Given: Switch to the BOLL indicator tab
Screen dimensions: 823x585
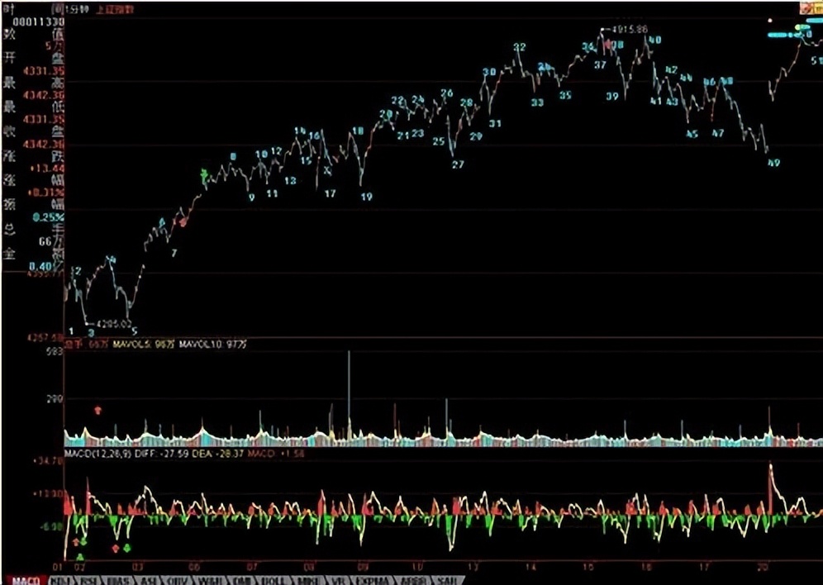Looking at the screenshot, I should pyautogui.click(x=274, y=581).
